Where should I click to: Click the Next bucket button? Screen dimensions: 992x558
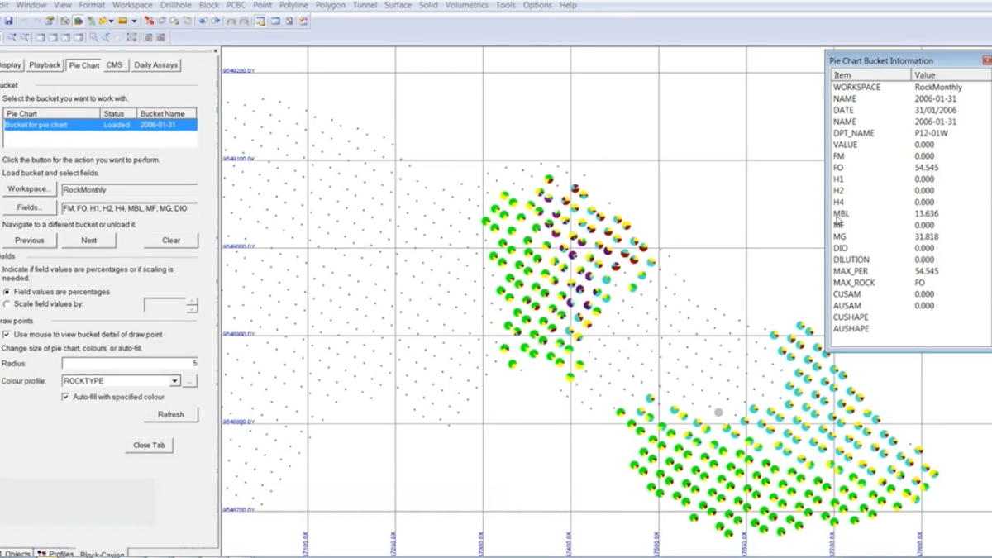[x=88, y=241]
